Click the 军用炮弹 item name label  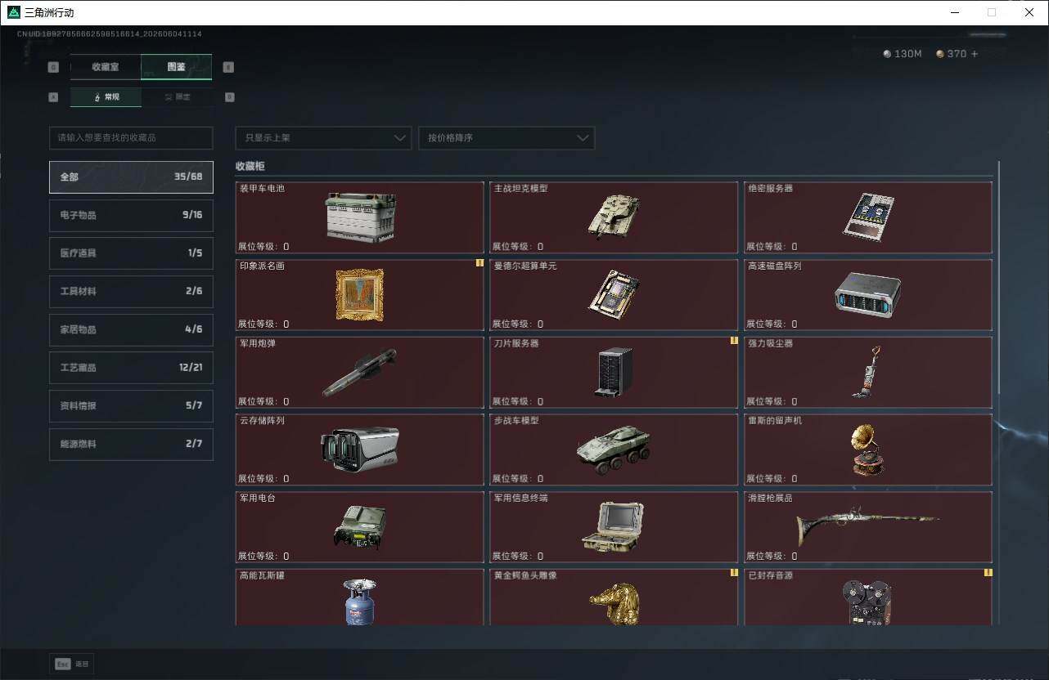point(257,344)
